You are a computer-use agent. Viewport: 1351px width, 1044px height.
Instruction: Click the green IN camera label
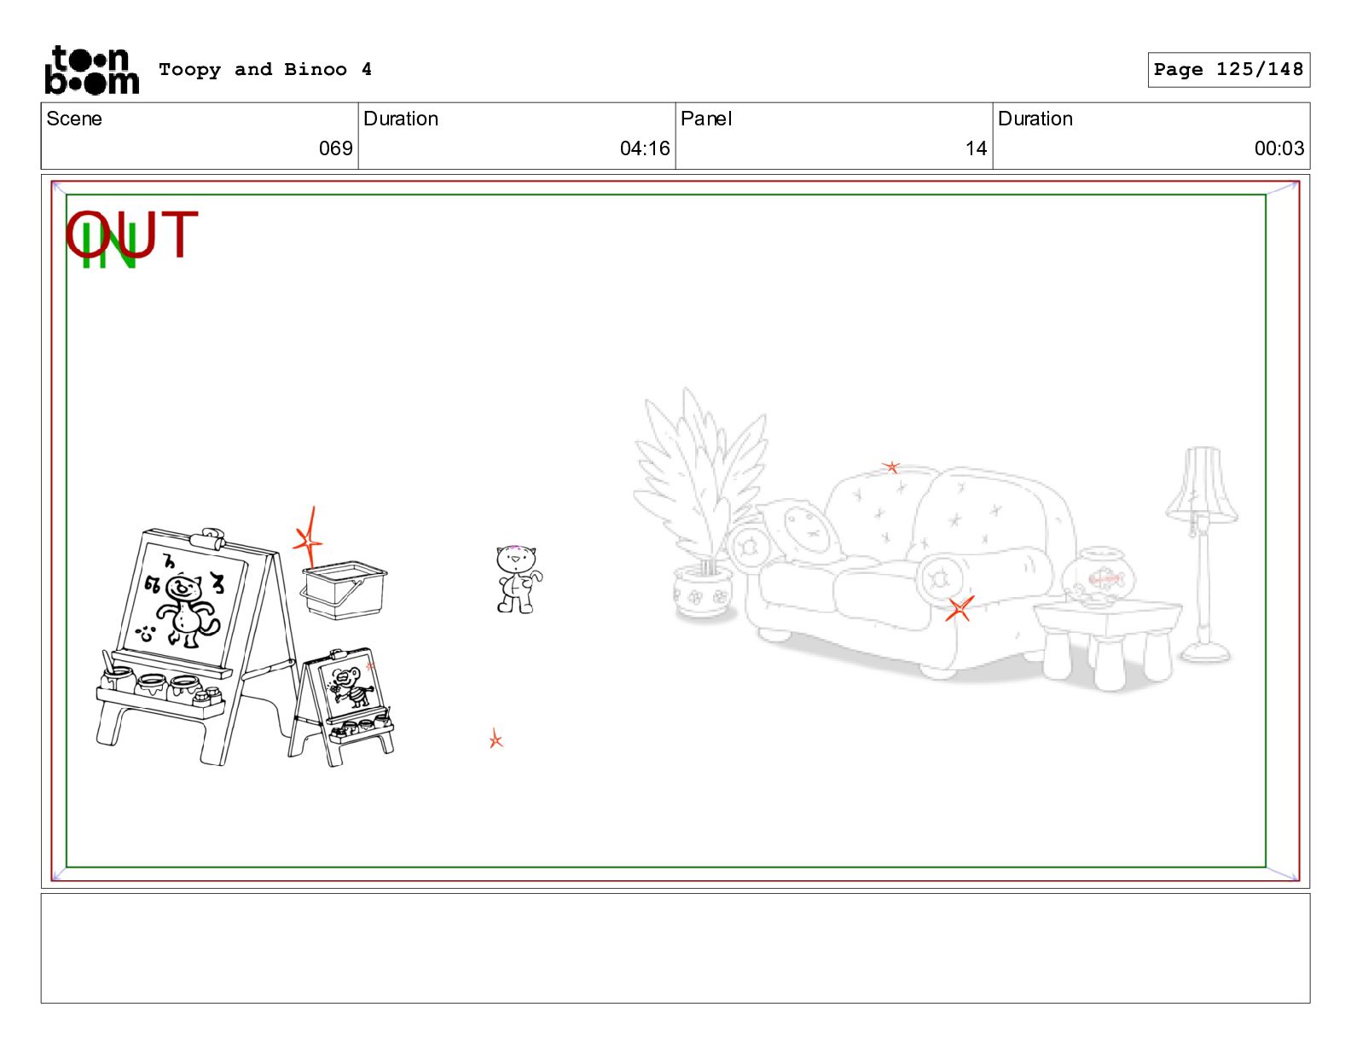tap(108, 246)
